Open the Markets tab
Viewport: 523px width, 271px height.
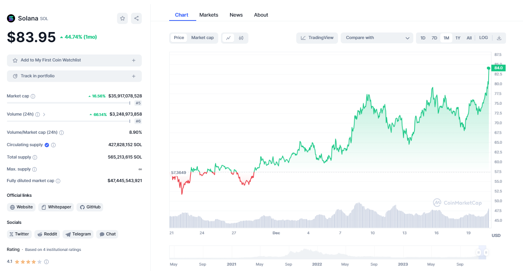coord(209,15)
